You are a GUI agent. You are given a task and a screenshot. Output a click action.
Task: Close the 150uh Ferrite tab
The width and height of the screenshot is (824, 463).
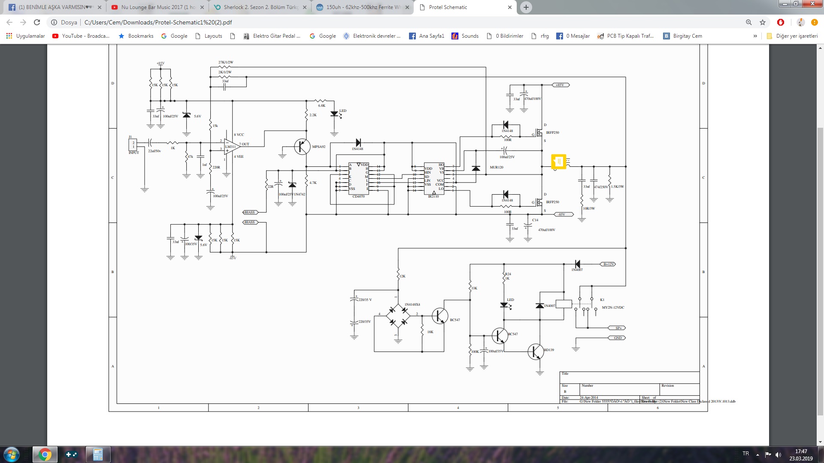coord(407,7)
